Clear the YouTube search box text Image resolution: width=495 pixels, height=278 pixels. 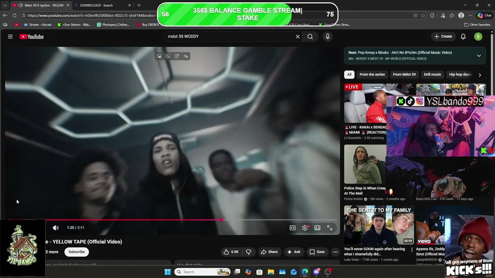click(298, 36)
